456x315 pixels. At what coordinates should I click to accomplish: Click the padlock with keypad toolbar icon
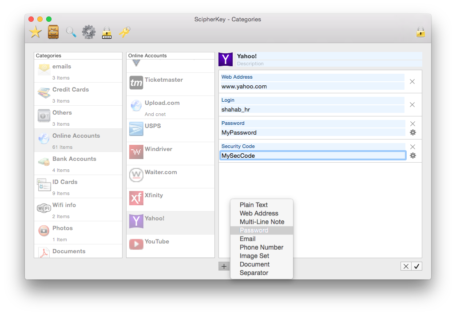(x=107, y=32)
